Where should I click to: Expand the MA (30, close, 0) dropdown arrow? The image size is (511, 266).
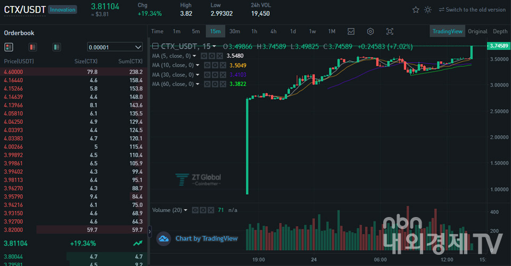tap(197, 75)
